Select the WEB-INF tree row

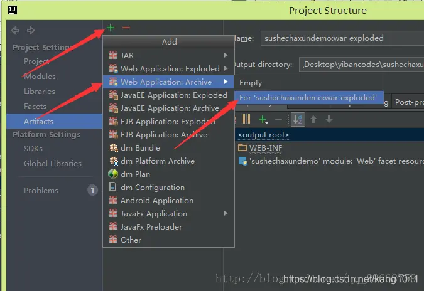click(329, 147)
